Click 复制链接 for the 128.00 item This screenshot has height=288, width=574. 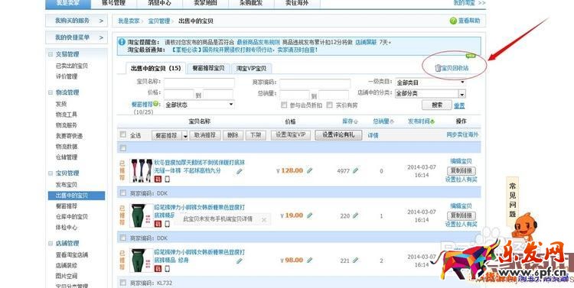[x=461, y=170]
